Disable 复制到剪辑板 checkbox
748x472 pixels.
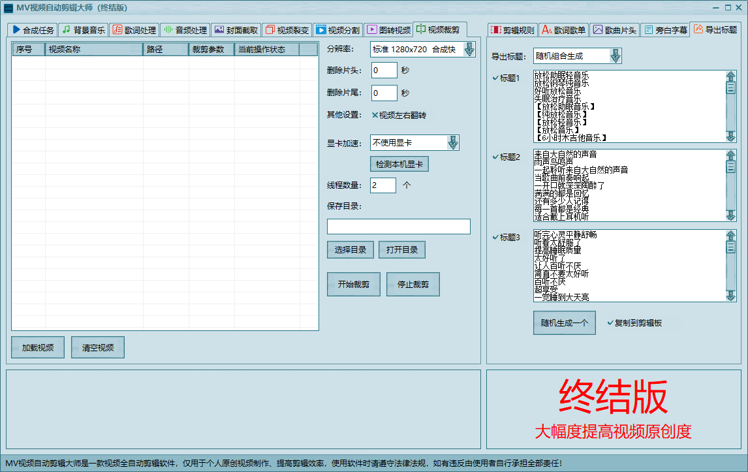tap(610, 323)
